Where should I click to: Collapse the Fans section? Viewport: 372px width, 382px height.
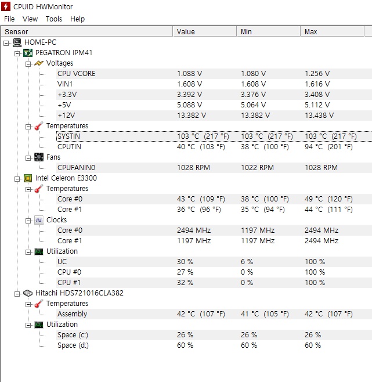[28, 158]
